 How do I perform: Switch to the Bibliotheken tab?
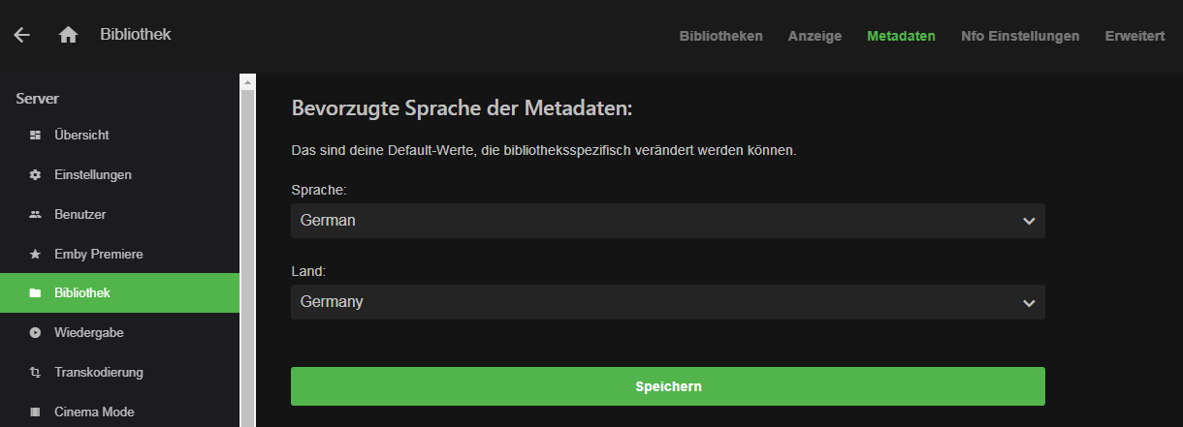click(720, 36)
